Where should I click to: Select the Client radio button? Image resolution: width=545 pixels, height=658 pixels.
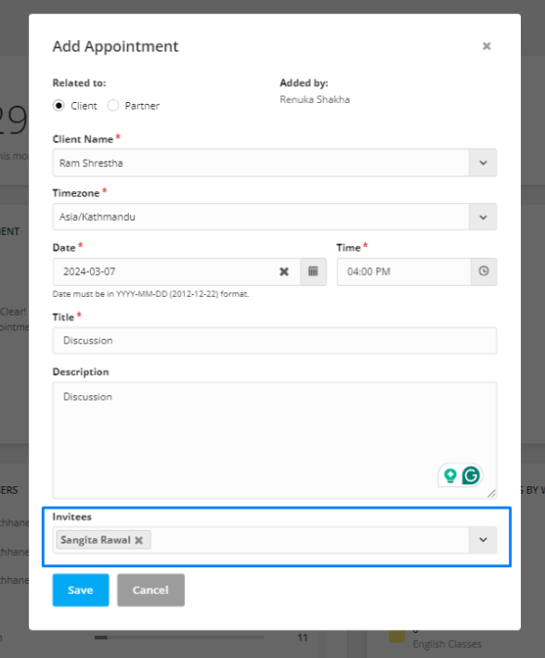[58, 105]
